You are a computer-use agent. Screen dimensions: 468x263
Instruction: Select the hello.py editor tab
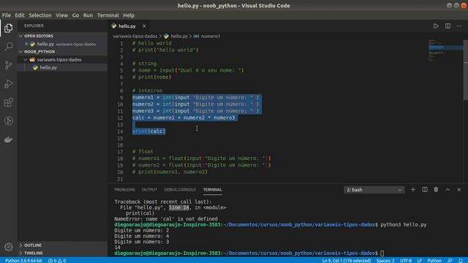coord(129,26)
